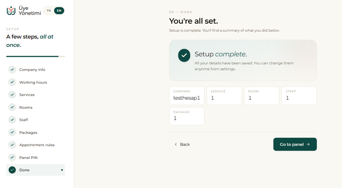Click the Üye Yönetimi logo icon
This screenshot has height=188, width=342.
pyautogui.click(x=11, y=11)
